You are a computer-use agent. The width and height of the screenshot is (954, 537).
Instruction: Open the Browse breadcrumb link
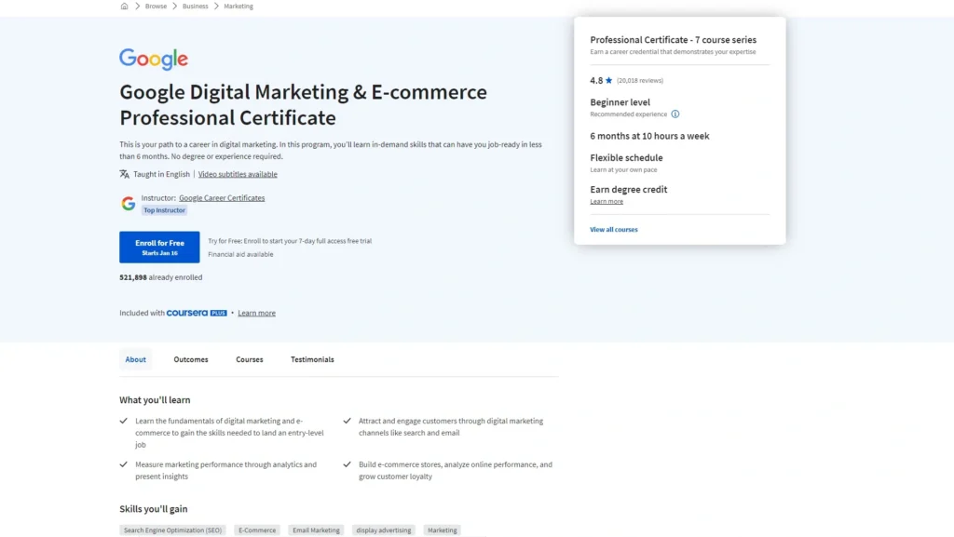pyautogui.click(x=156, y=7)
